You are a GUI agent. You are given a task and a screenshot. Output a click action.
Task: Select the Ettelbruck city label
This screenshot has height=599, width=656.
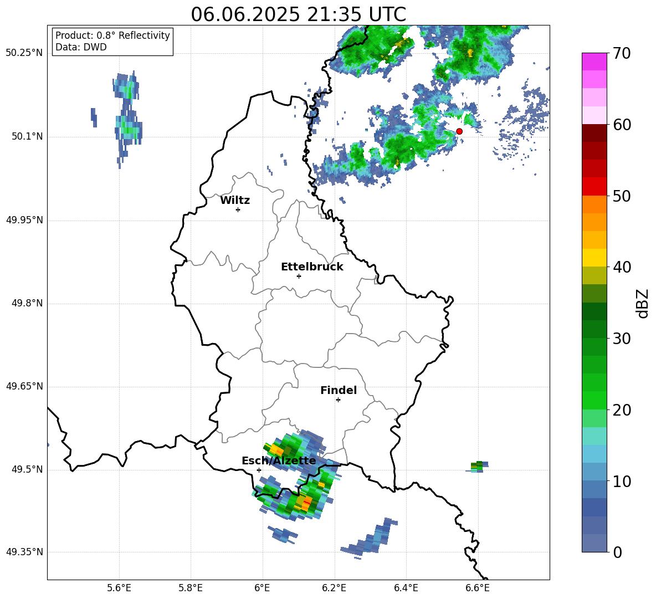[x=312, y=267]
